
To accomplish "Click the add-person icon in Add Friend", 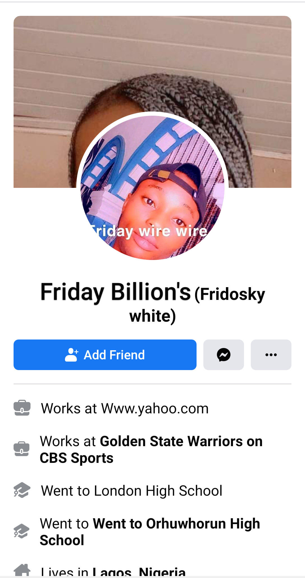I will pyautogui.click(x=71, y=355).
